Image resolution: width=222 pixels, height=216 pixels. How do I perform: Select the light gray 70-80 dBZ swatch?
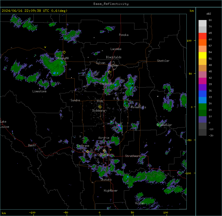(x=202, y=23)
